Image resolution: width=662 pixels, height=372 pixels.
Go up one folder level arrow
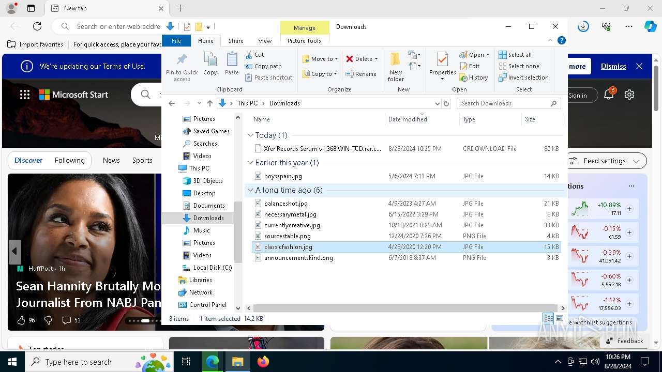pyautogui.click(x=209, y=103)
